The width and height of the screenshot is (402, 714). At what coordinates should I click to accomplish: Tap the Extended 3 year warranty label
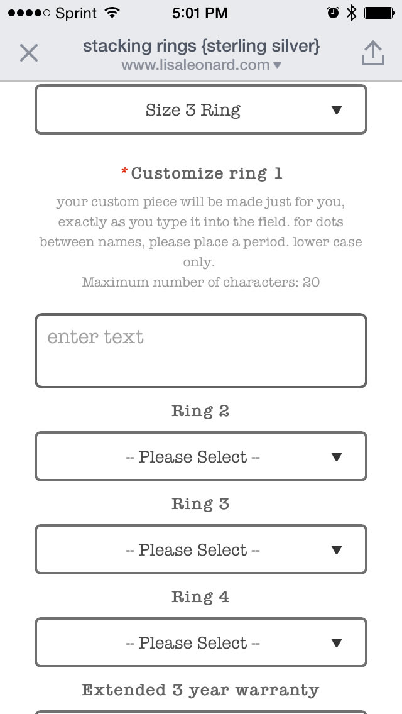pyautogui.click(x=200, y=690)
